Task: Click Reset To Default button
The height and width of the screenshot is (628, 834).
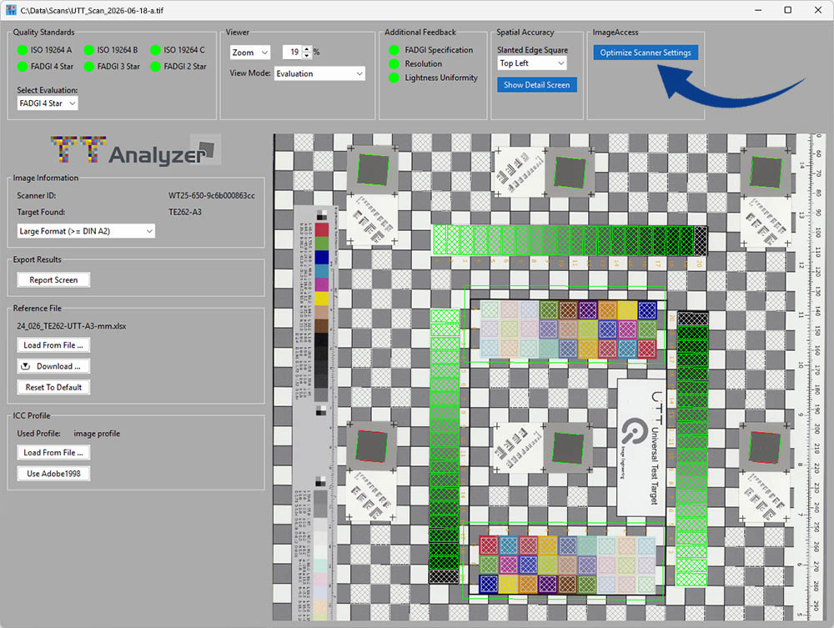Action: (x=53, y=387)
